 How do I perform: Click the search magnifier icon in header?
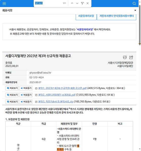pyautogui.click(x=134, y=4)
